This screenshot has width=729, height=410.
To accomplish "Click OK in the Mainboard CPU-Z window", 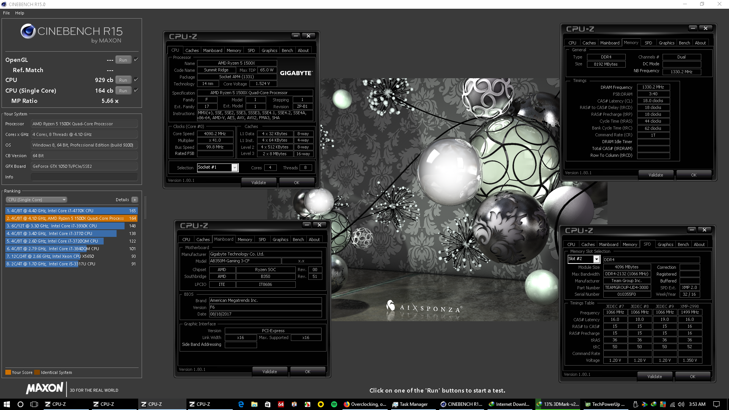I will point(308,372).
